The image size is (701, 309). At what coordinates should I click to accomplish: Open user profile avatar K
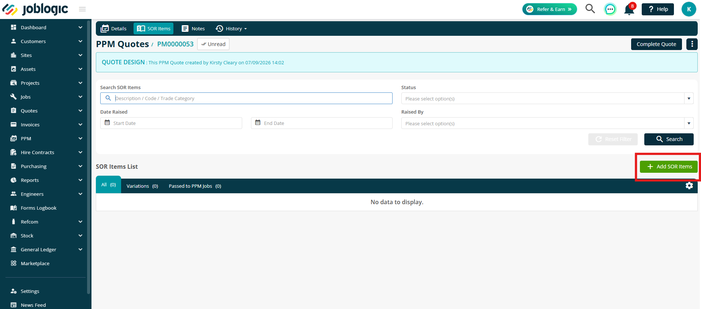click(x=689, y=9)
